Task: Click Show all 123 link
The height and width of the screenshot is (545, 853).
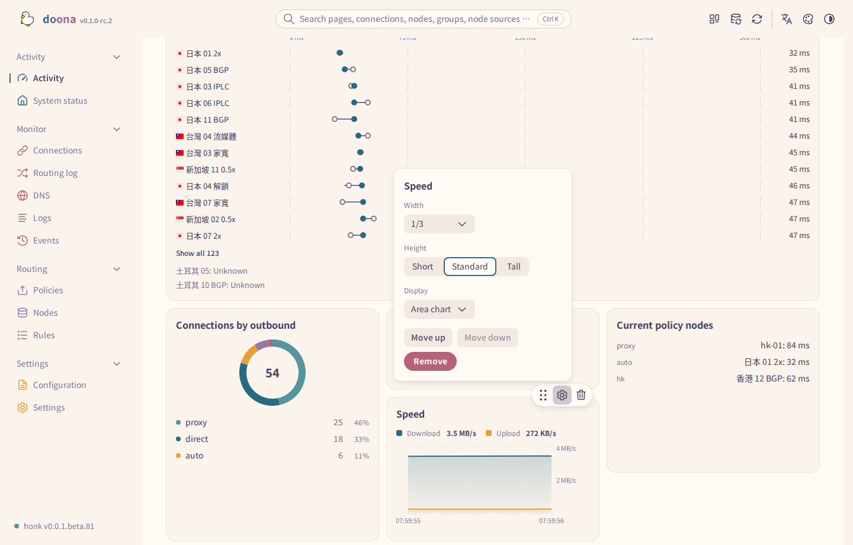Action: (x=197, y=254)
